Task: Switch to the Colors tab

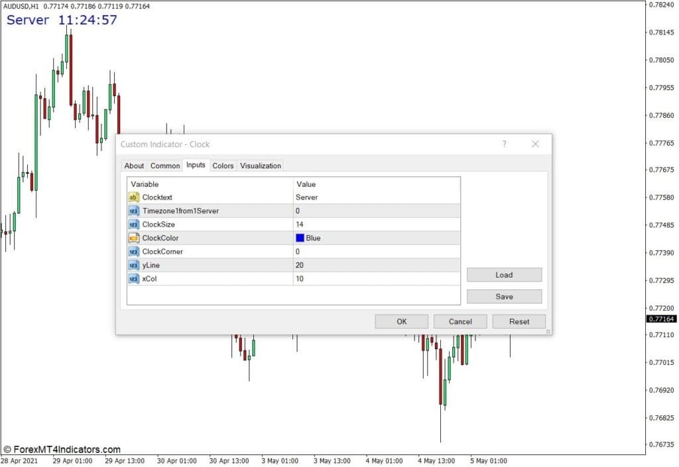Action: click(x=223, y=166)
